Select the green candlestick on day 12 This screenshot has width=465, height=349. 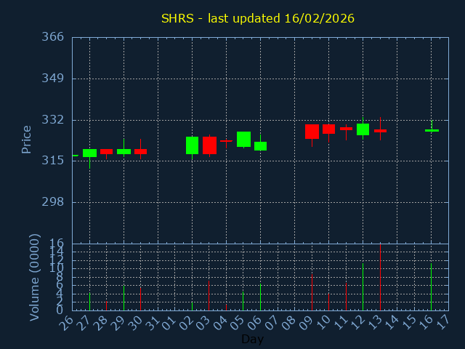coord(363,129)
